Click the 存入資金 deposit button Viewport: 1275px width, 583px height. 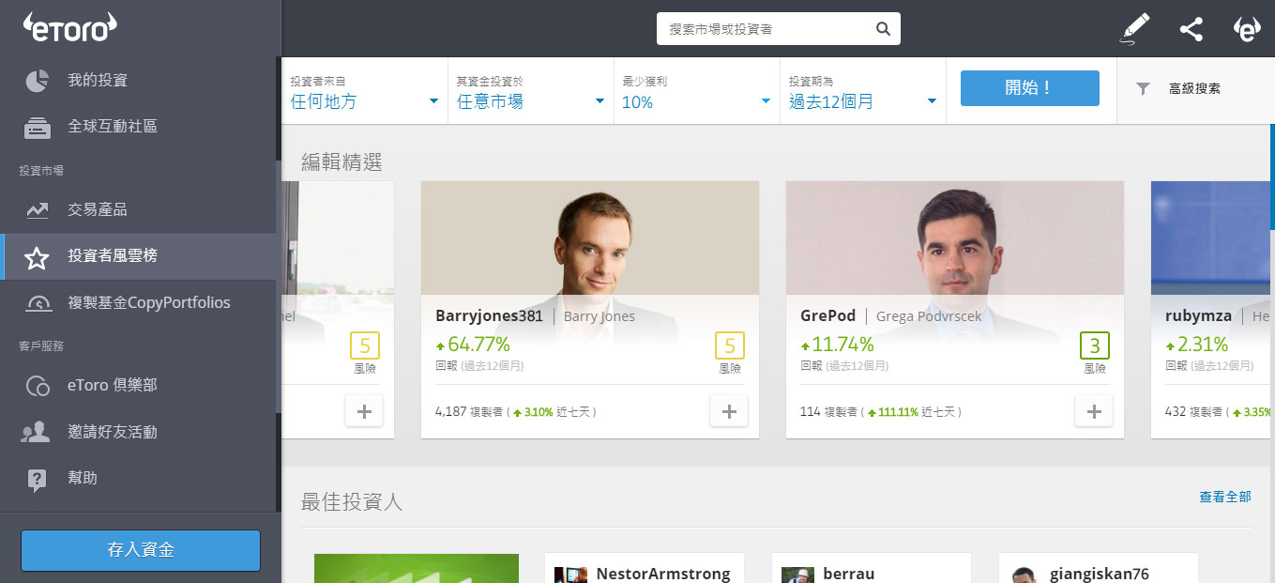coord(141,550)
